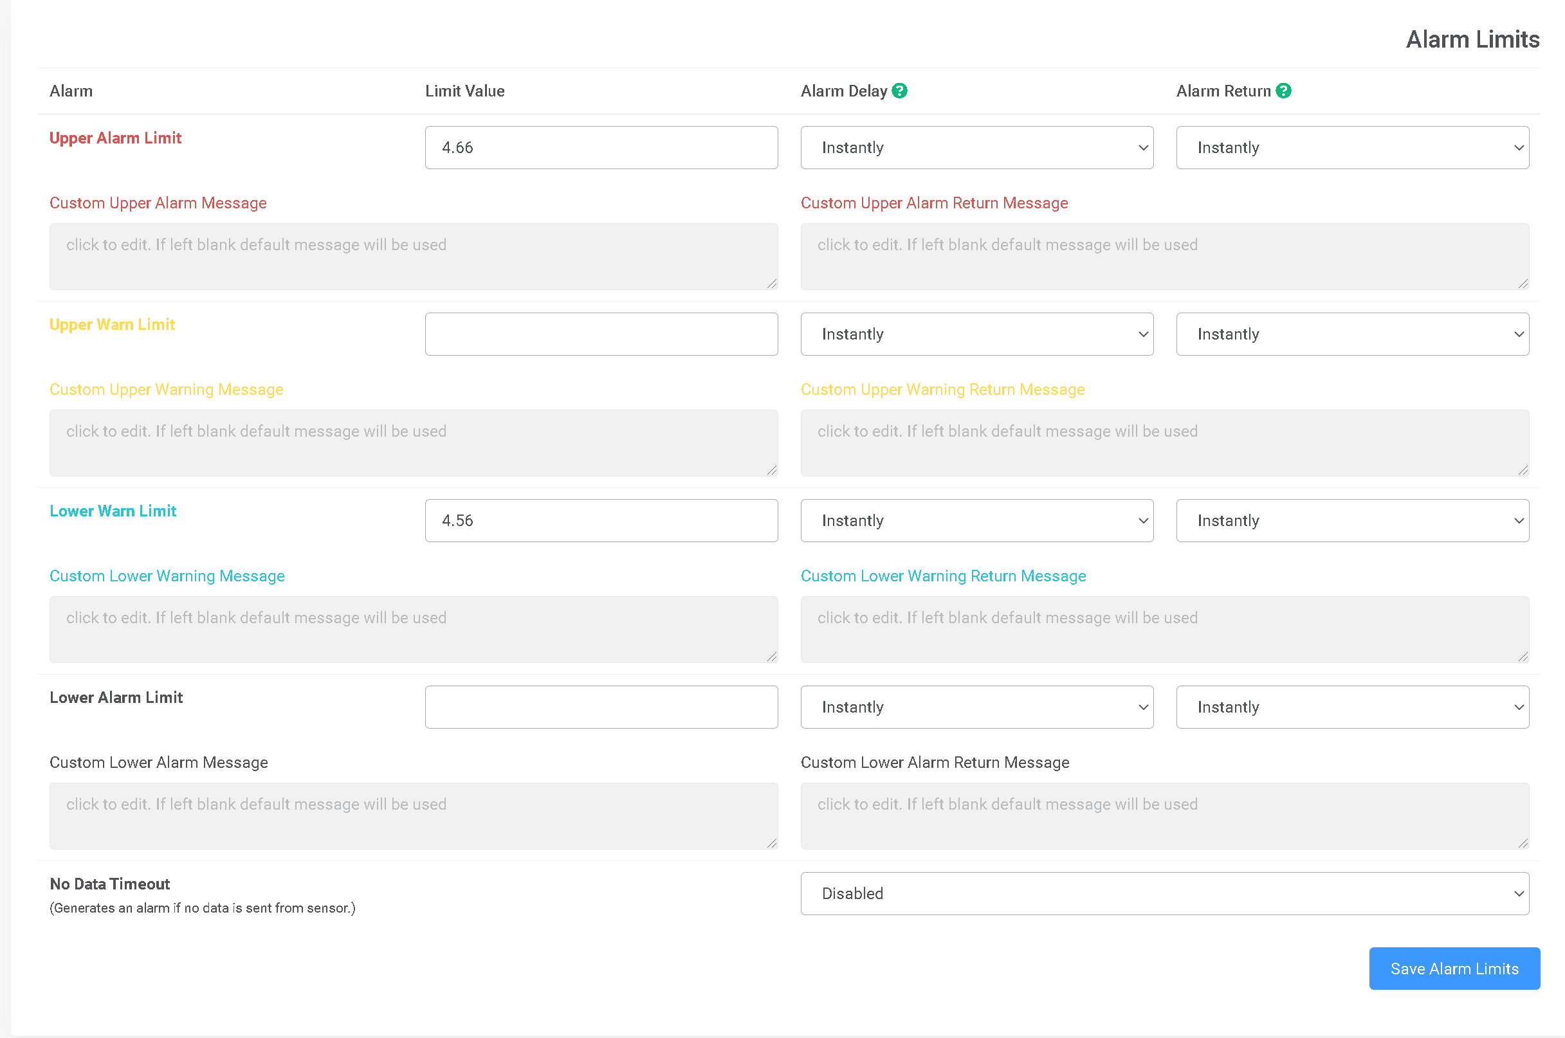
Task: Focus the Upper Alarm Limit value field
Action: click(601, 148)
